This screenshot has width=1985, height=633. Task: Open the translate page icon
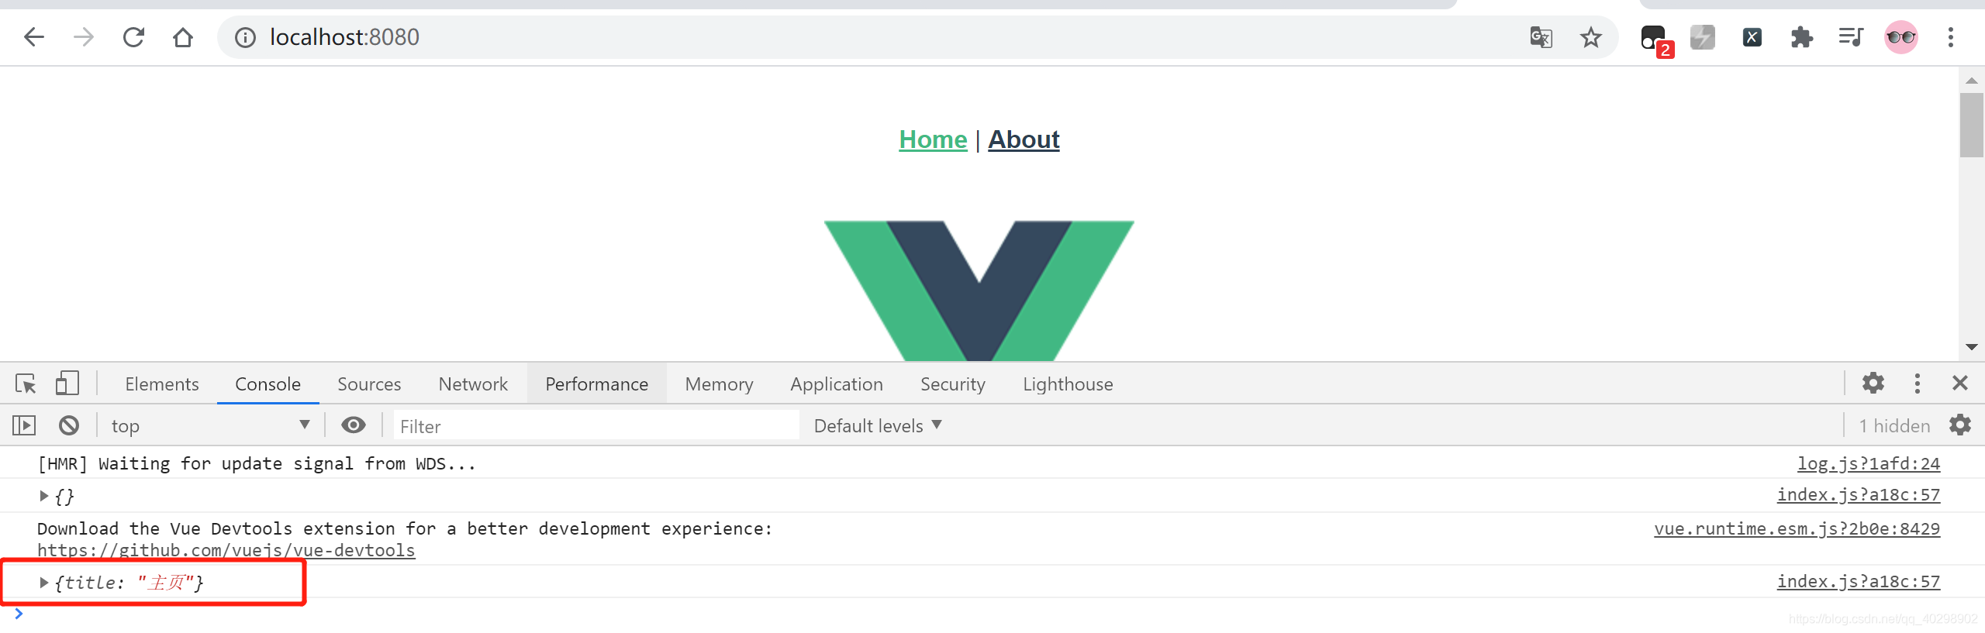click(x=1541, y=37)
